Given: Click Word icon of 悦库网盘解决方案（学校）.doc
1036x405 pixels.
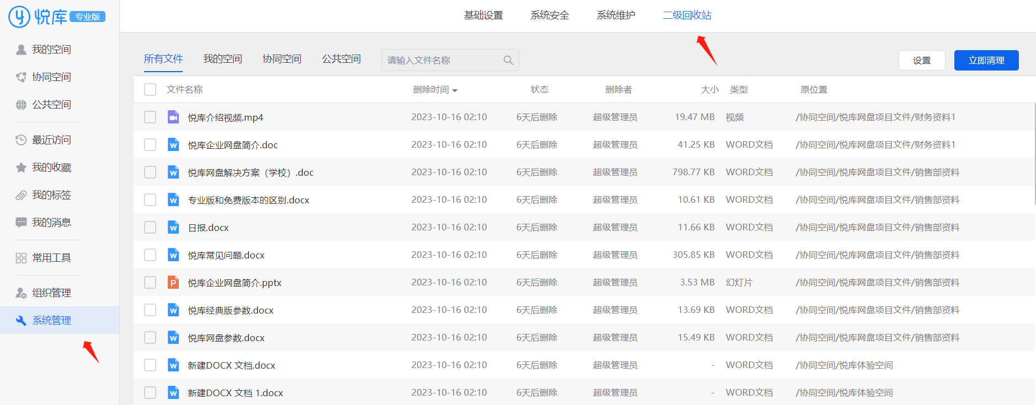Looking at the screenshot, I should coord(173,172).
